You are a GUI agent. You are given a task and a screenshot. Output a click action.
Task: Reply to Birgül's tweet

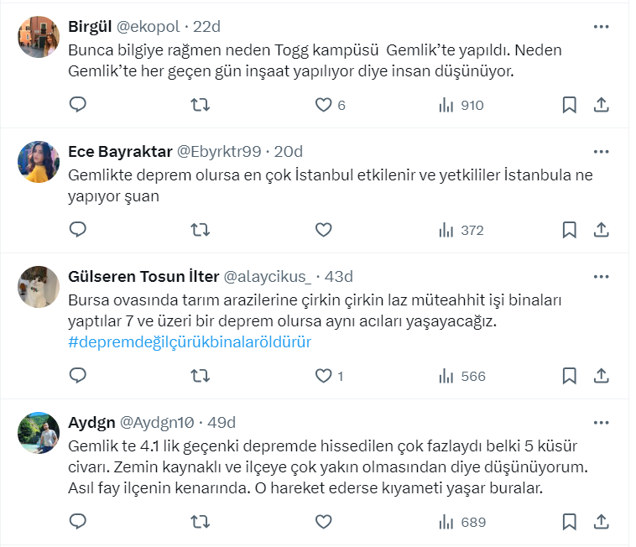coord(78,105)
